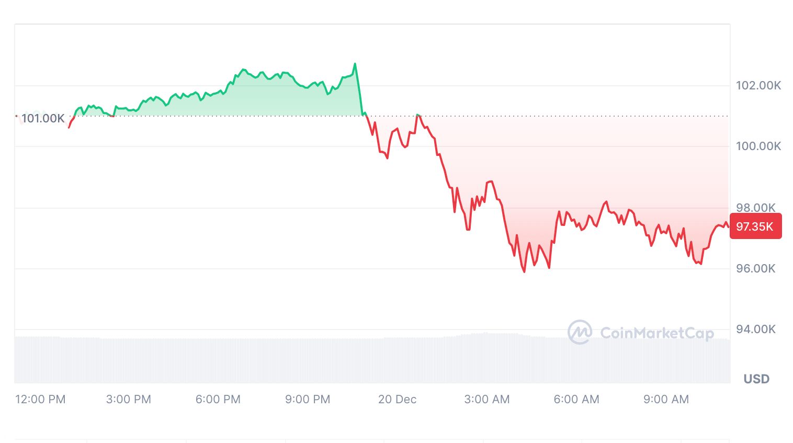Click the 101.00K opening price label
793x443 pixels.
[43, 118]
